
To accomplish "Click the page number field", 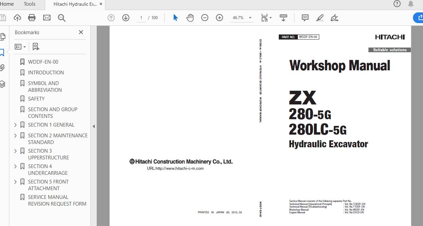I will [x=141, y=18].
